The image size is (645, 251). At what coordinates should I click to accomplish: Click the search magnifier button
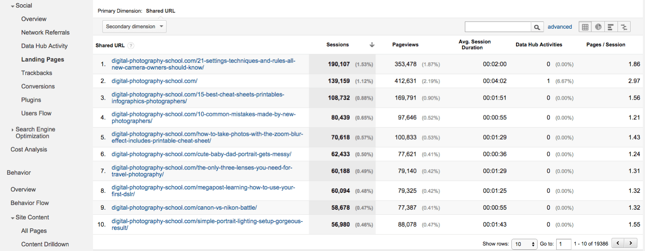coord(537,27)
